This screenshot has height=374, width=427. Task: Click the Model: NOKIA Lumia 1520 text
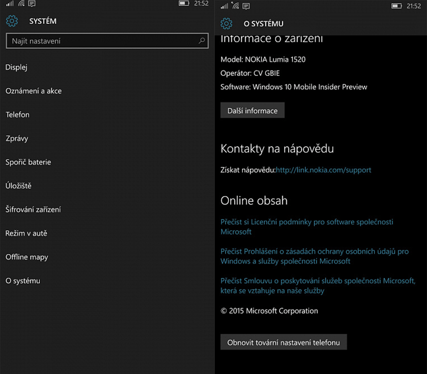[x=263, y=59]
